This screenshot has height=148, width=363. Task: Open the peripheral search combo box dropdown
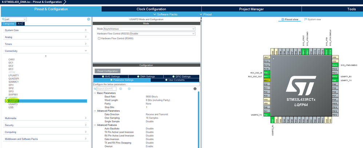pyautogui.click(x=25, y=19)
